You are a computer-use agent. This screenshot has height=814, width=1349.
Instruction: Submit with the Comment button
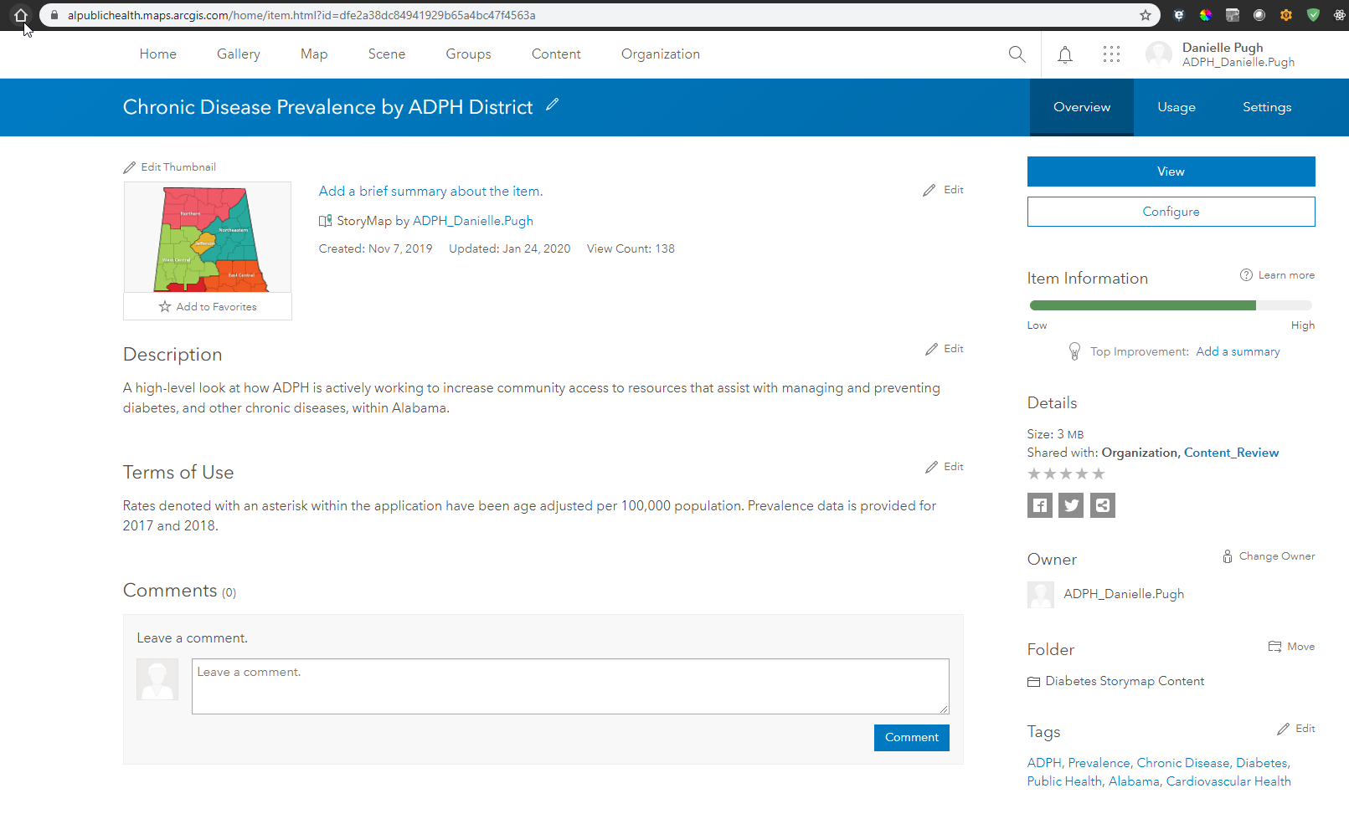coord(912,738)
